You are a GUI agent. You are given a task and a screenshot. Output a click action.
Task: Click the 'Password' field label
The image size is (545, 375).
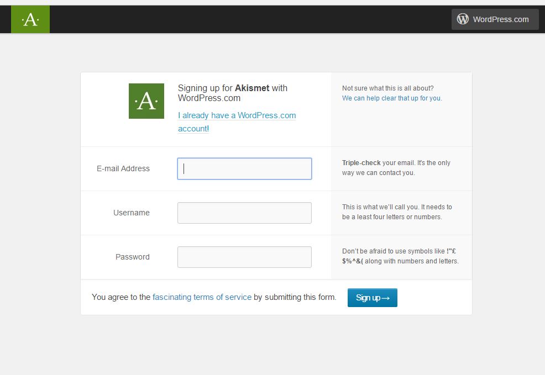click(x=132, y=257)
